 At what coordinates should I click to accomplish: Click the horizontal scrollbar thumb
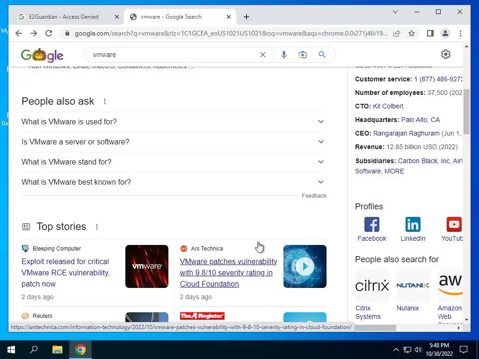375,328
